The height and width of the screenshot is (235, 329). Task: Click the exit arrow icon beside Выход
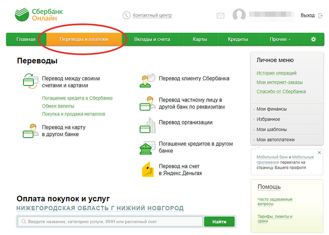pyautogui.click(x=321, y=16)
